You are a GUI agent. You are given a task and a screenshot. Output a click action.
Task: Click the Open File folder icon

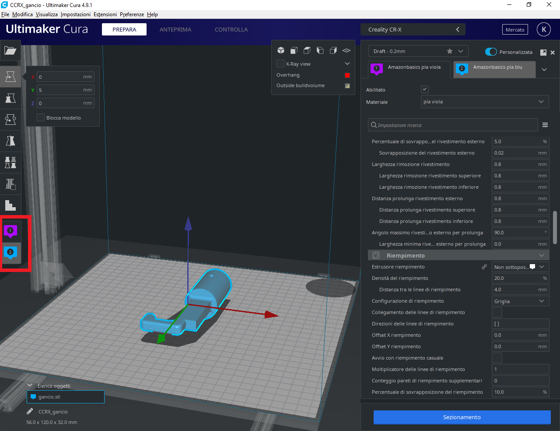10,50
